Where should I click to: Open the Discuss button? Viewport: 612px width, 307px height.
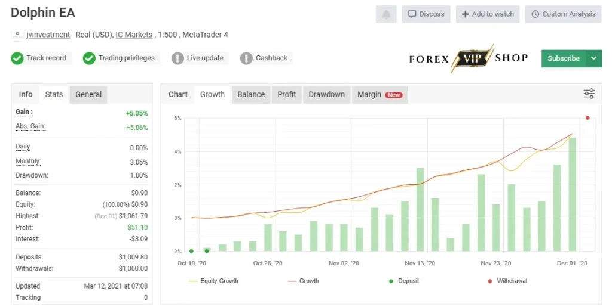(x=426, y=14)
